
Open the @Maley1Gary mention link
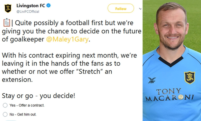(67, 39)
